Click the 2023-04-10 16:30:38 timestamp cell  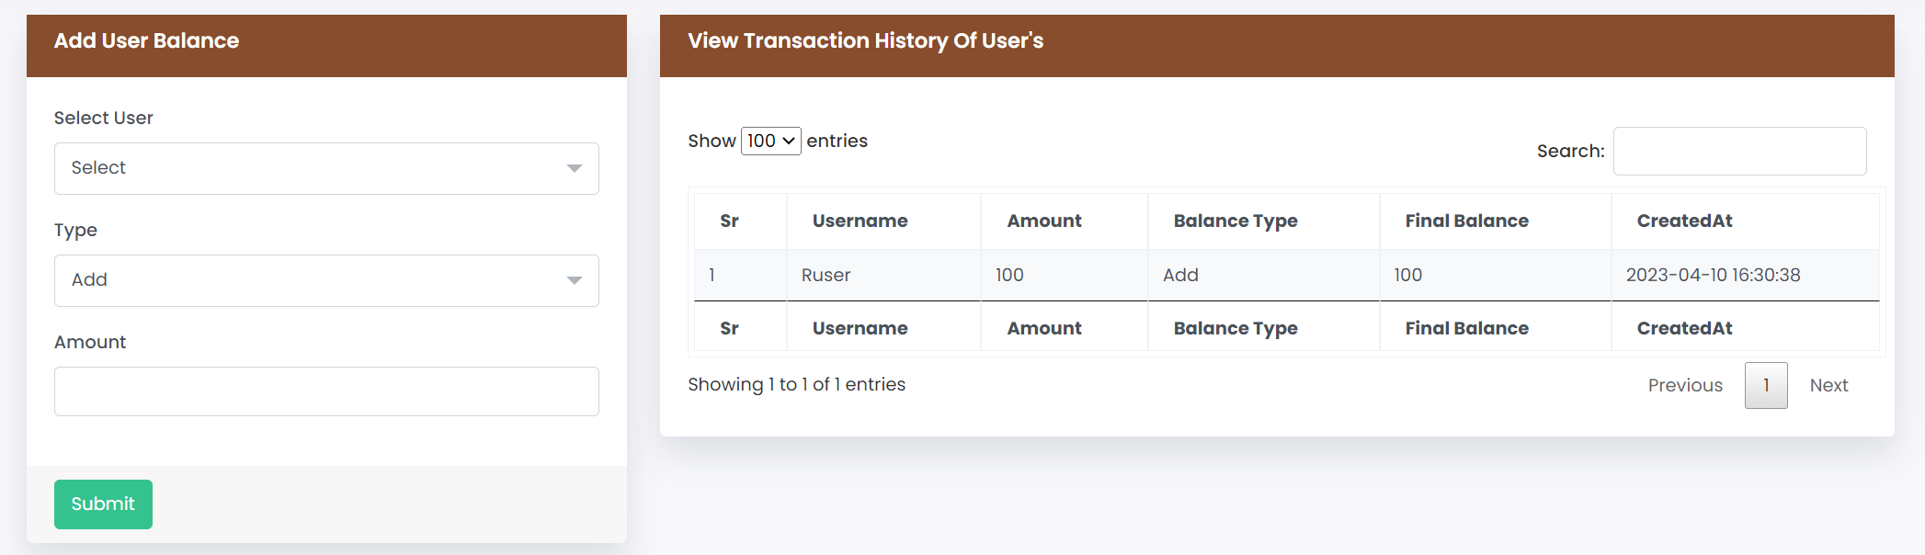[x=1713, y=275]
